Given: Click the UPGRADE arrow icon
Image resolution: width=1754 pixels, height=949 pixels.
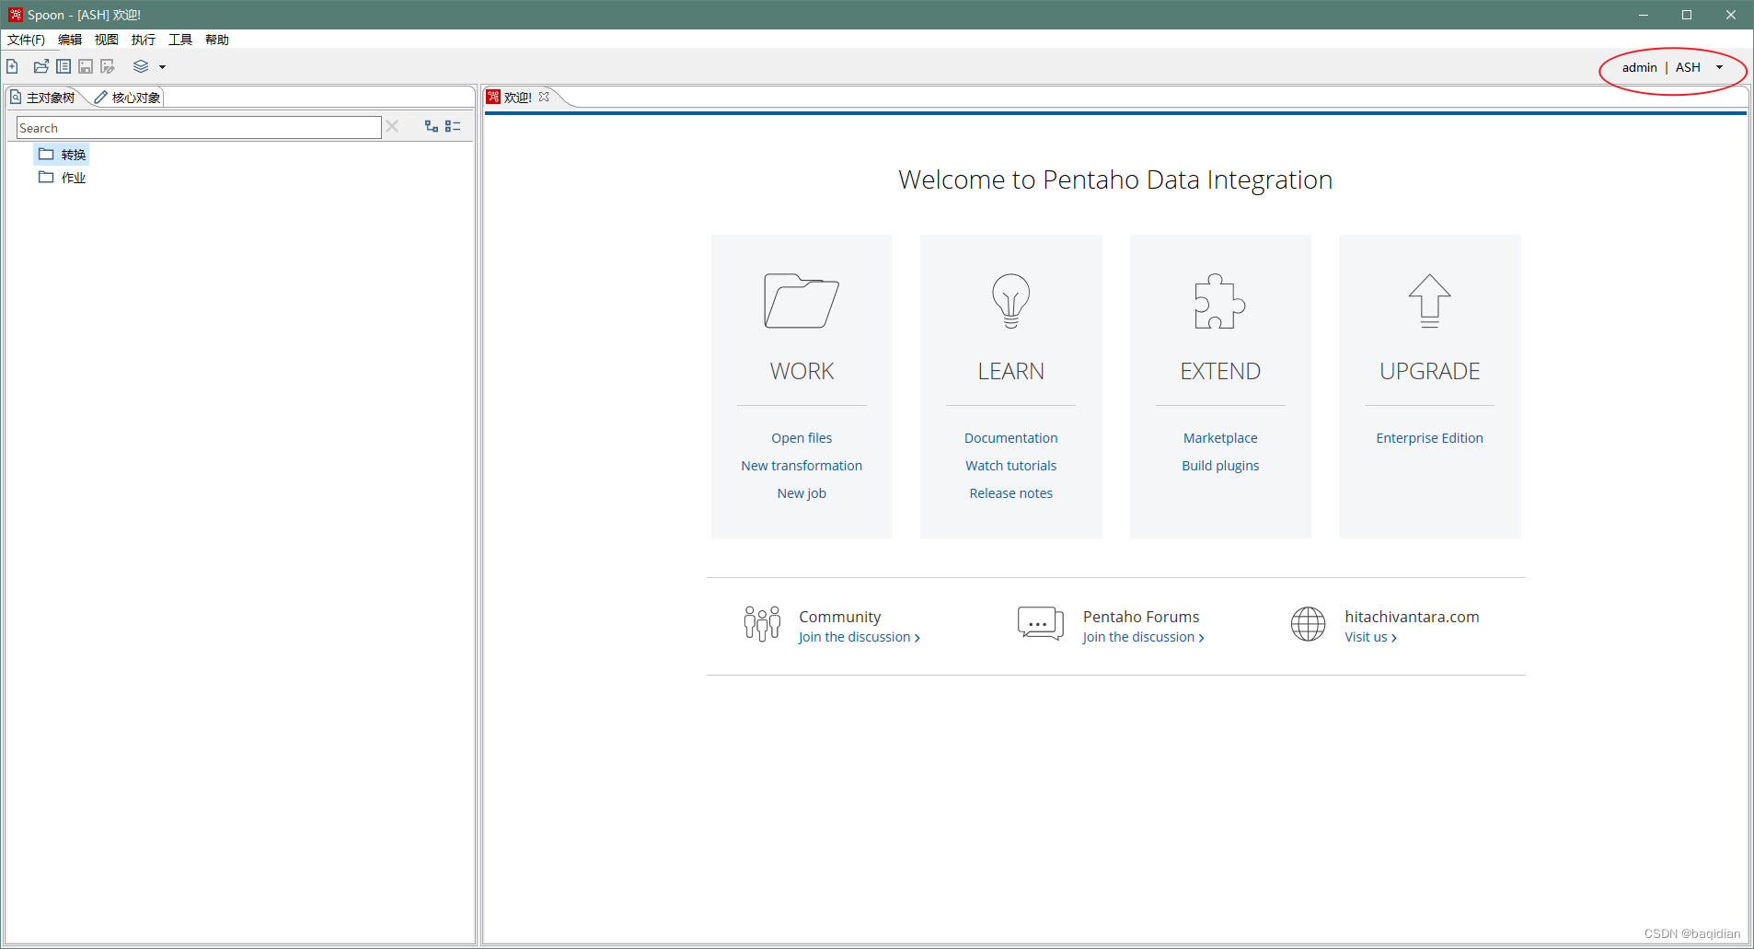Looking at the screenshot, I should click(x=1429, y=301).
